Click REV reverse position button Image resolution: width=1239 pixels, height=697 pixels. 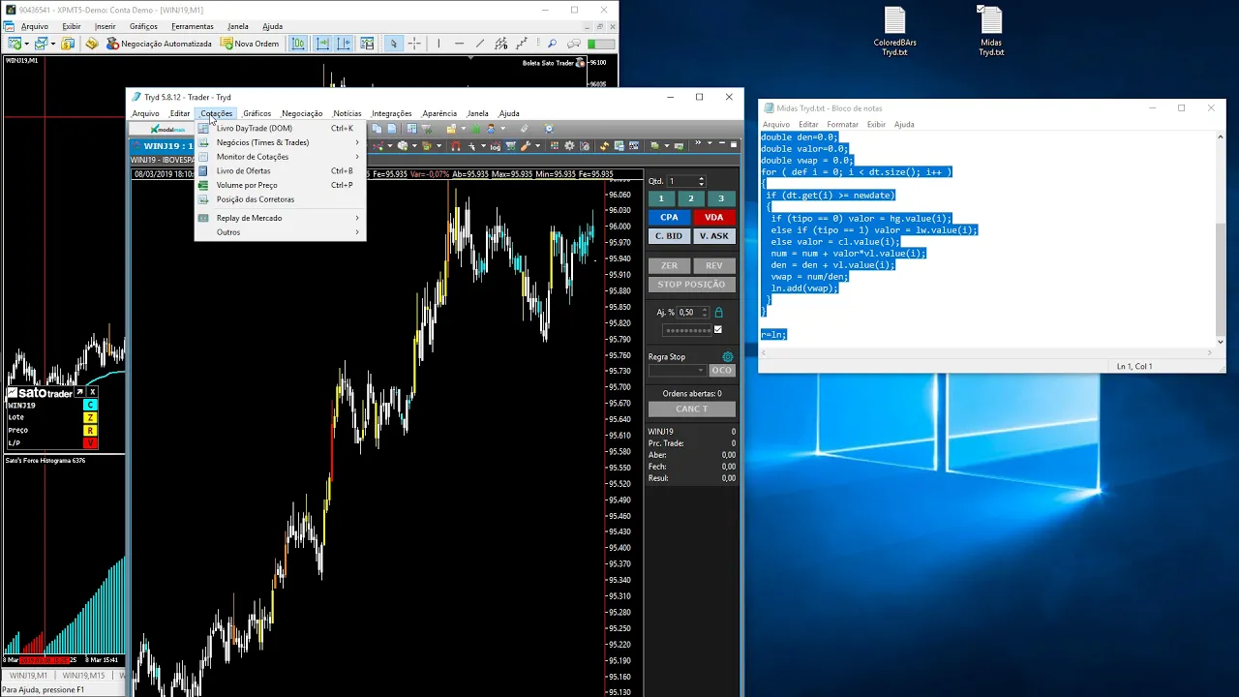714,265
